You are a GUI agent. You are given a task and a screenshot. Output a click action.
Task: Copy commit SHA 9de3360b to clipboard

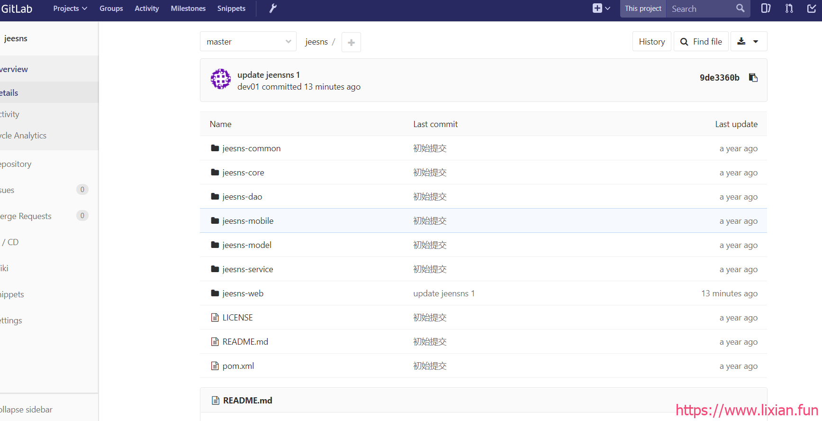click(x=753, y=77)
